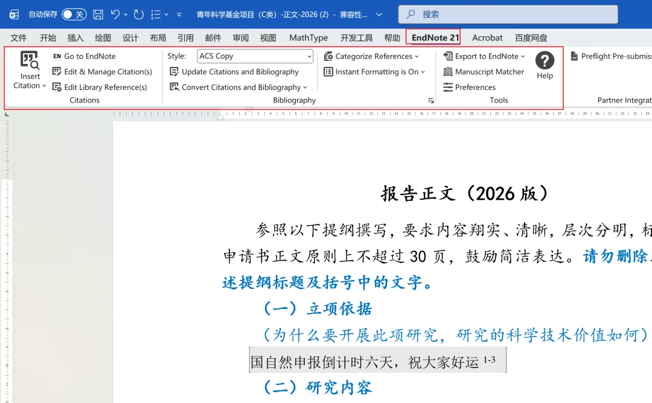Switch to the 邮件 tab
Viewport: 652px width, 403px height.
(213, 38)
